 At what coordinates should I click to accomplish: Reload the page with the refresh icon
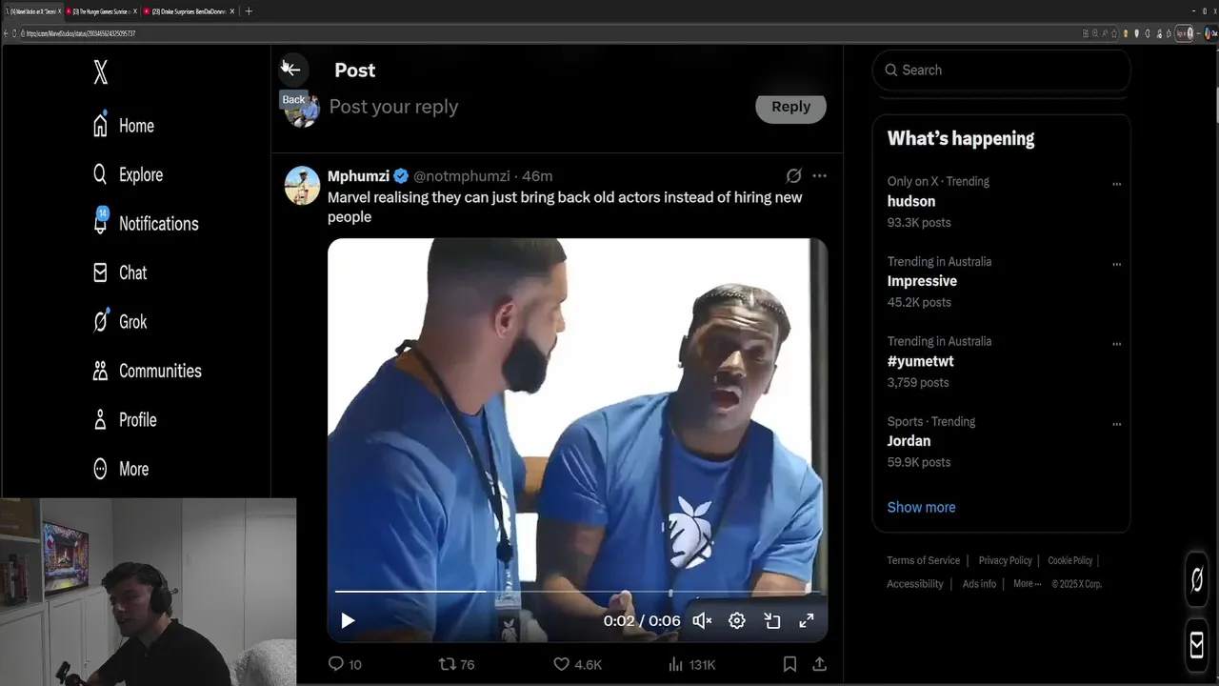(14, 33)
